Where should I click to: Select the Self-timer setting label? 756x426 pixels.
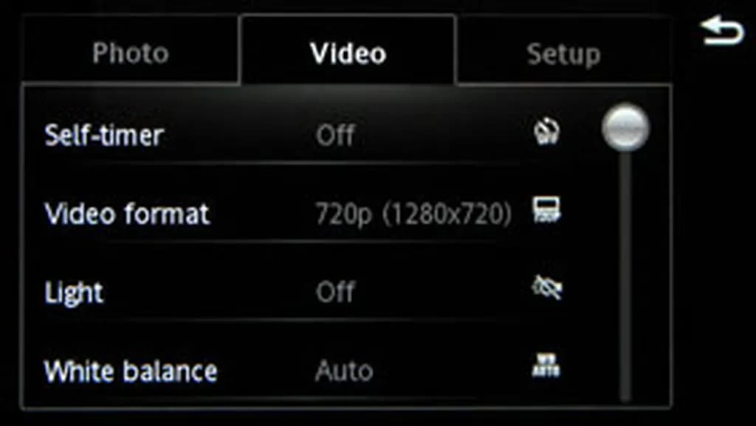tap(103, 136)
